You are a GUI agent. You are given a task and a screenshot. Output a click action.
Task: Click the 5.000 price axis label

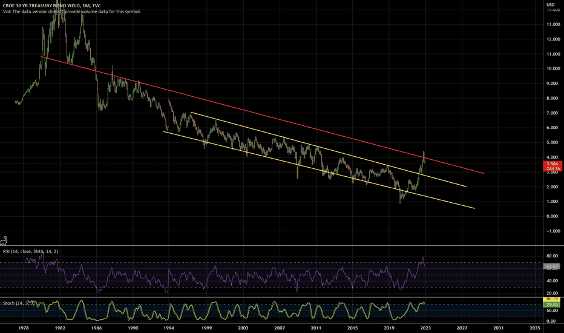pos(553,142)
